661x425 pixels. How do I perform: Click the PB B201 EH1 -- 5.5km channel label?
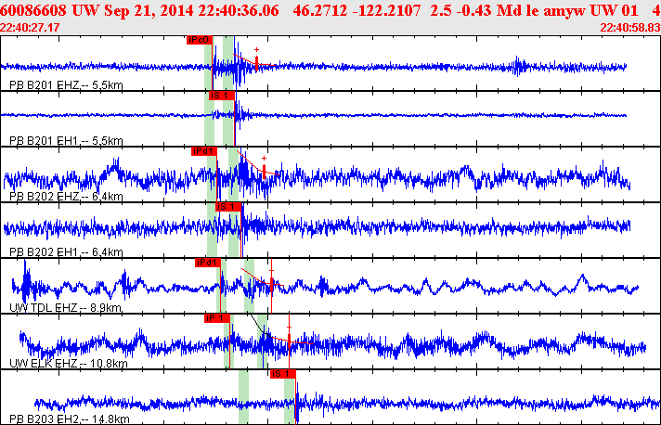(66, 141)
